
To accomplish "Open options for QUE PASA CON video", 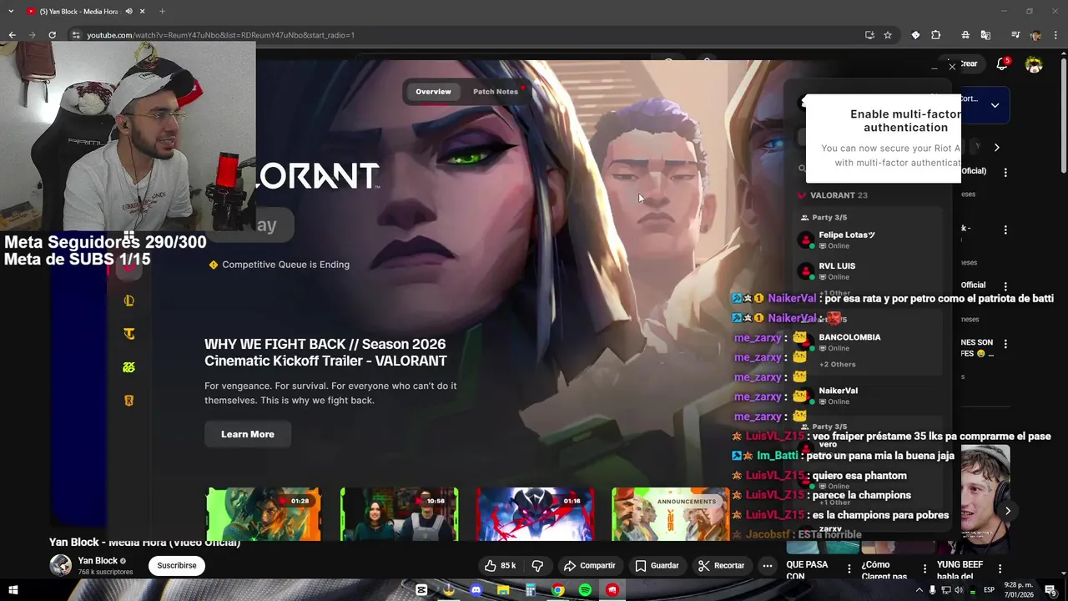I will (x=849, y=568).
